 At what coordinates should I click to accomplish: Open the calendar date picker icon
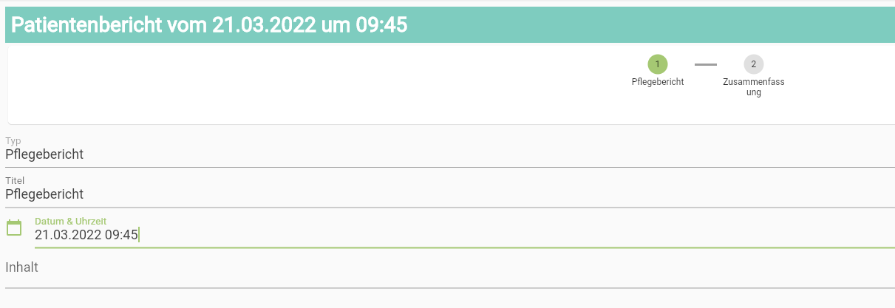point(14,227)
